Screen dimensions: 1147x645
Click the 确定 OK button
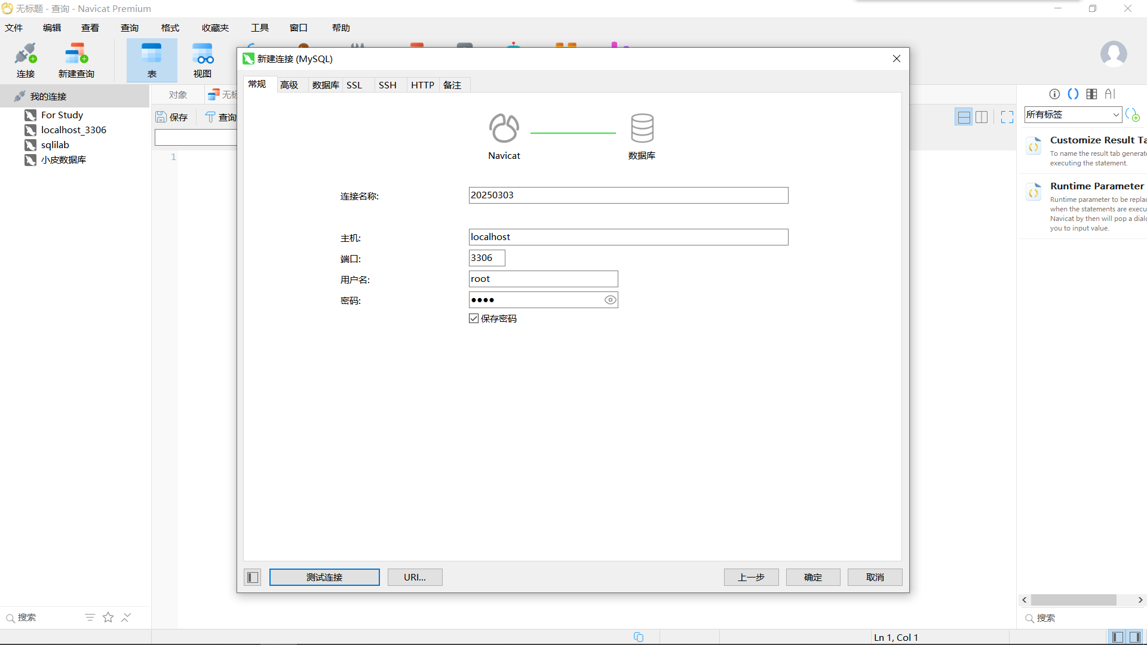click(x=812, y=577)
